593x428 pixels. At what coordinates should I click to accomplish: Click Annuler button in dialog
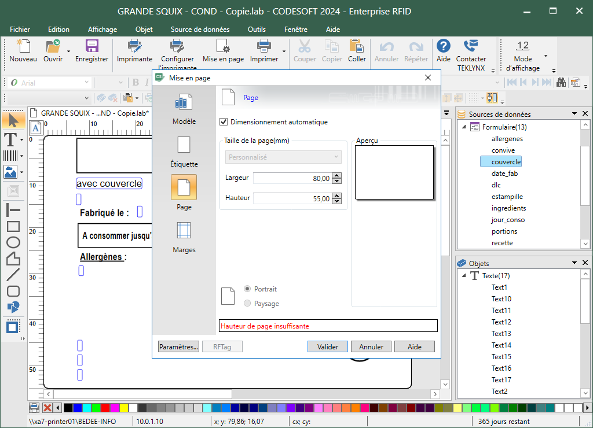pyautogui.click(x=371, y=346)
